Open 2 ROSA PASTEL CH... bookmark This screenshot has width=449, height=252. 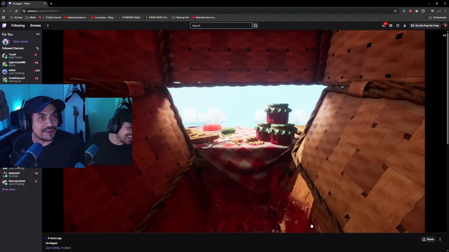pos(156,17)
